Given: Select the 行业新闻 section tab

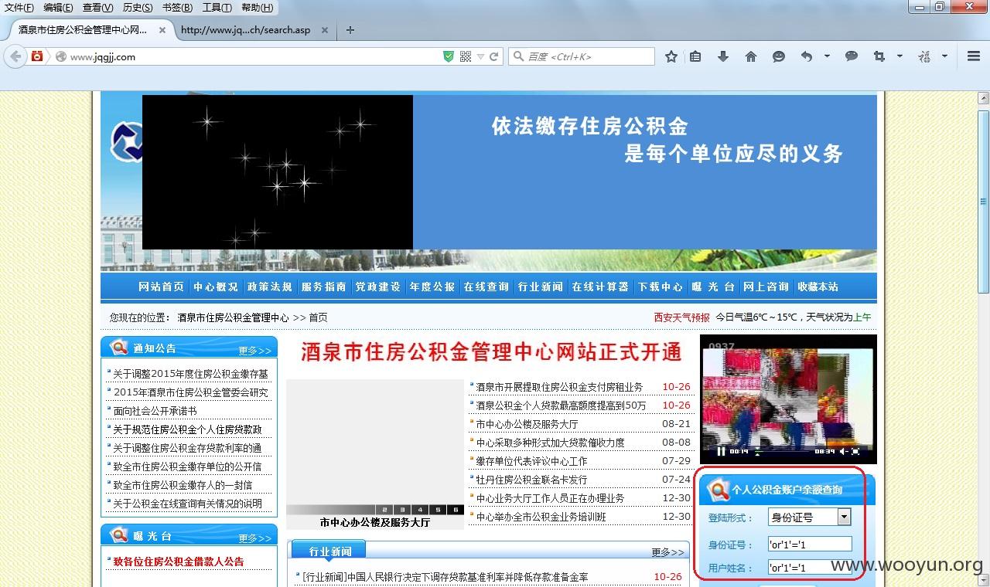Looking at the screenshot, I should coord(329,551).
